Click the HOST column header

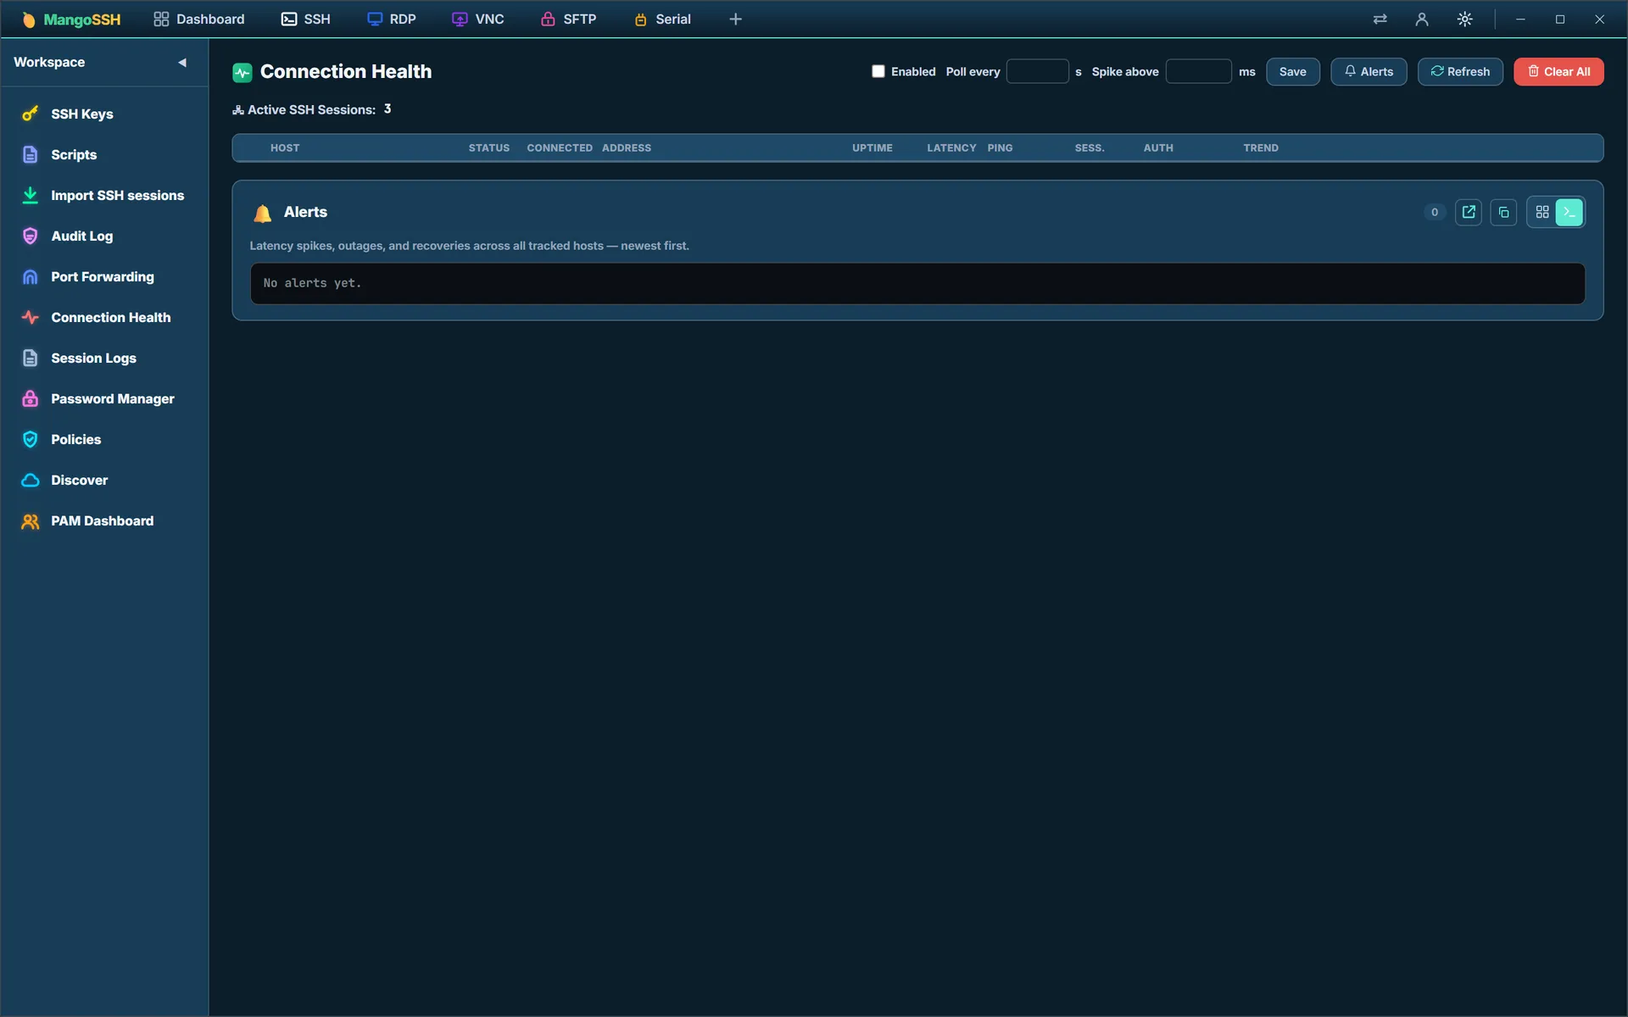coord(285,147)
